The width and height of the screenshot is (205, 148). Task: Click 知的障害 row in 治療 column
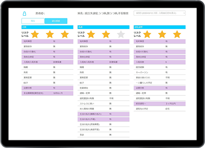[47, 41]
